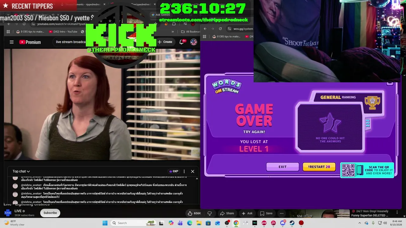
Task: Open the 0XP chat points badge
Action: pos(174,171)
